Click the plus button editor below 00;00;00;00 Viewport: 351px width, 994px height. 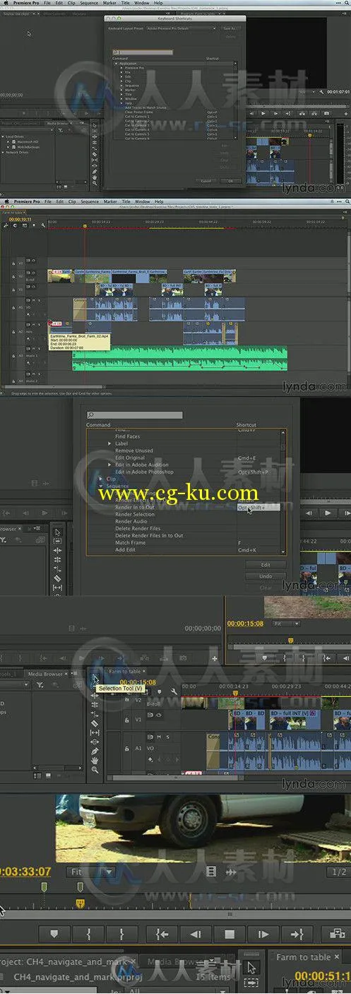pyautogui.click(x=215, y=658)
